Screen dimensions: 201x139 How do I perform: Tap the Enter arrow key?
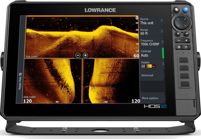[186, 34]
